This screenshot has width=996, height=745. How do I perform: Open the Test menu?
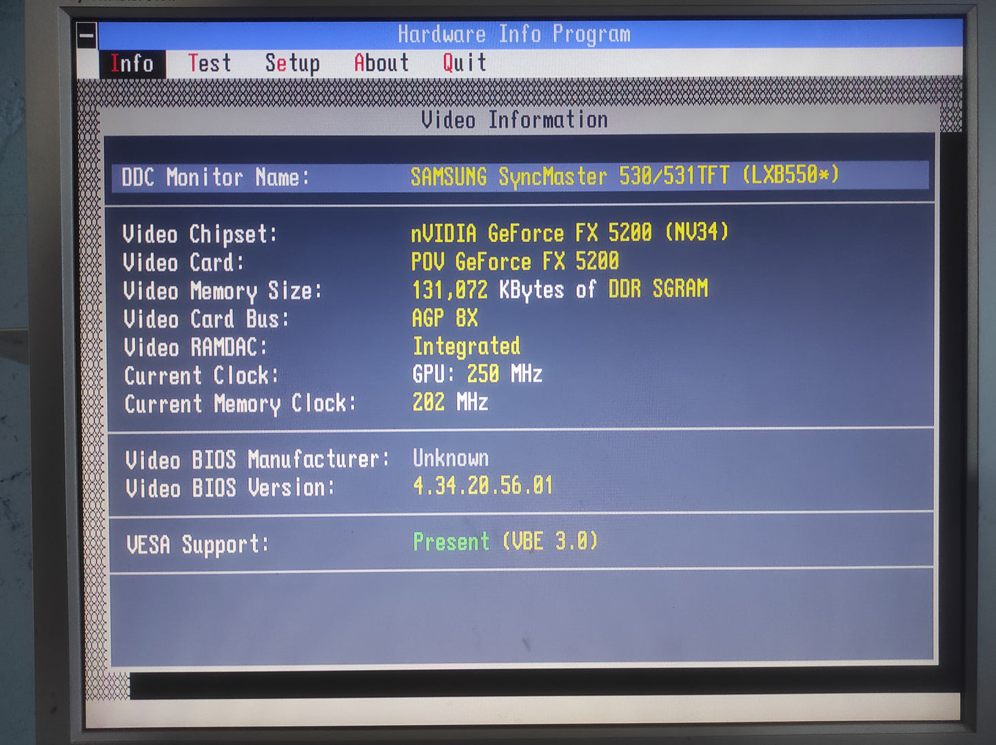[210, 63]
